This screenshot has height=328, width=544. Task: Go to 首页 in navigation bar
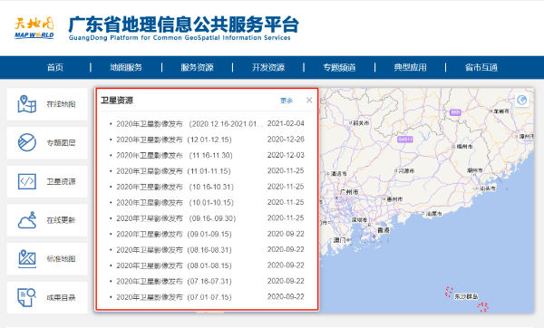click(x=55, y=67)
